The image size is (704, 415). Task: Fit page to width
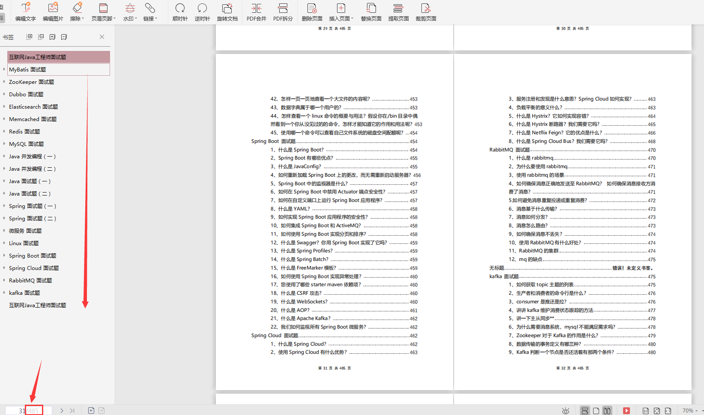pos(668,411)
